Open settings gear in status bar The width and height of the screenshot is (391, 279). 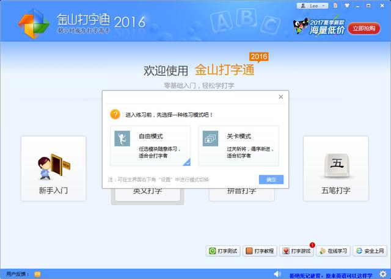coord(383,274)
